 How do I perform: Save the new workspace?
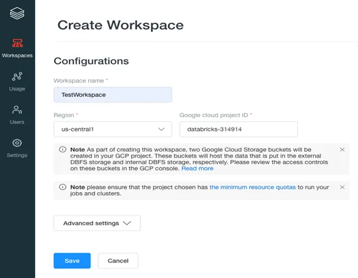[x=72, y=260]
